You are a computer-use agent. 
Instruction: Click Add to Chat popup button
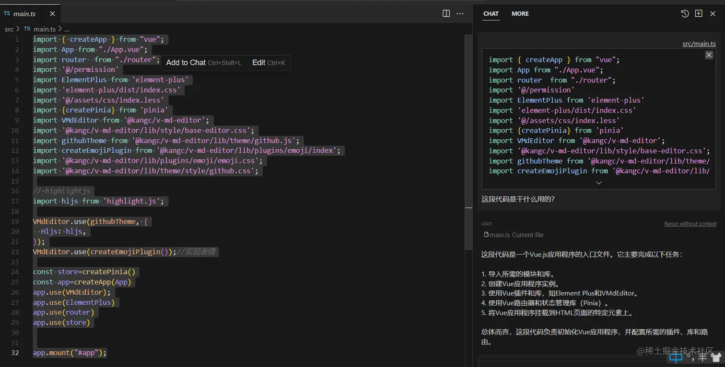tap(204, 63)
